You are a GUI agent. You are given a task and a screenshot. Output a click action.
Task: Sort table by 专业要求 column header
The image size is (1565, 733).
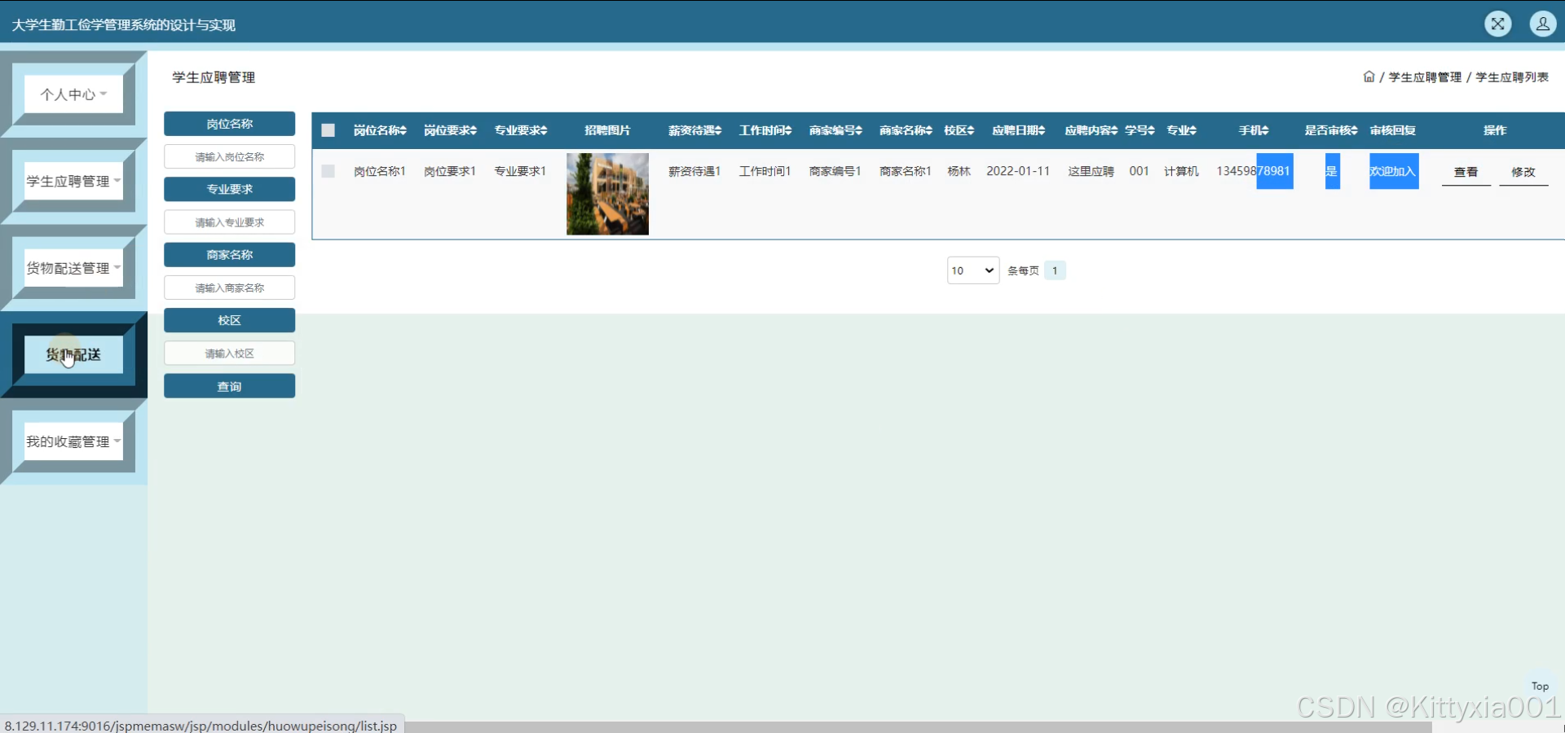tap(520, 130)
